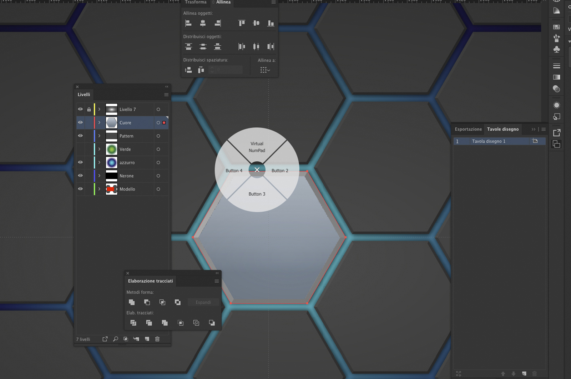Click Button 2 on radial menu
The height and width of the screenshot is (379, 571).
tap(280, 171)
